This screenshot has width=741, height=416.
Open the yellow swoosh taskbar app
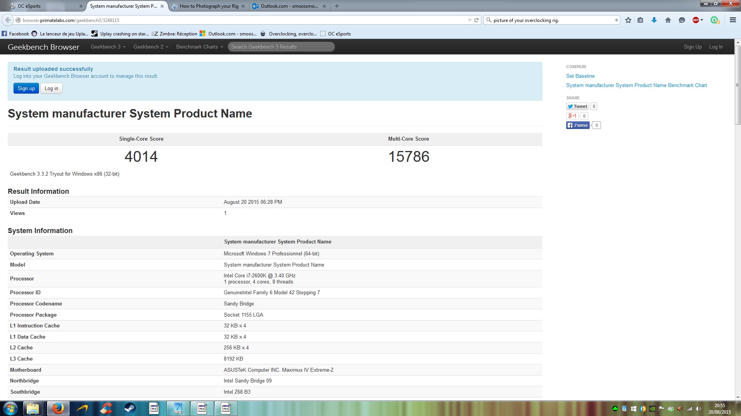point(82,408)
